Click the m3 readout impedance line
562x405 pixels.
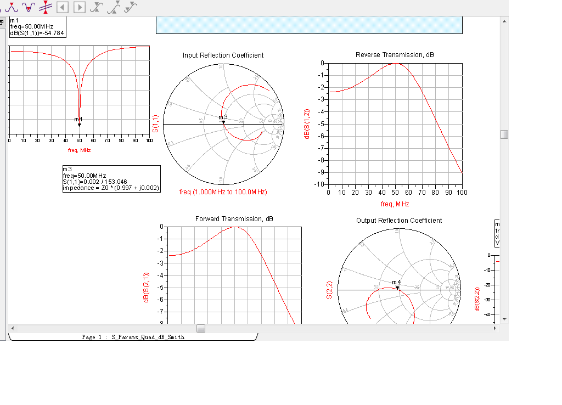point(111,188)
